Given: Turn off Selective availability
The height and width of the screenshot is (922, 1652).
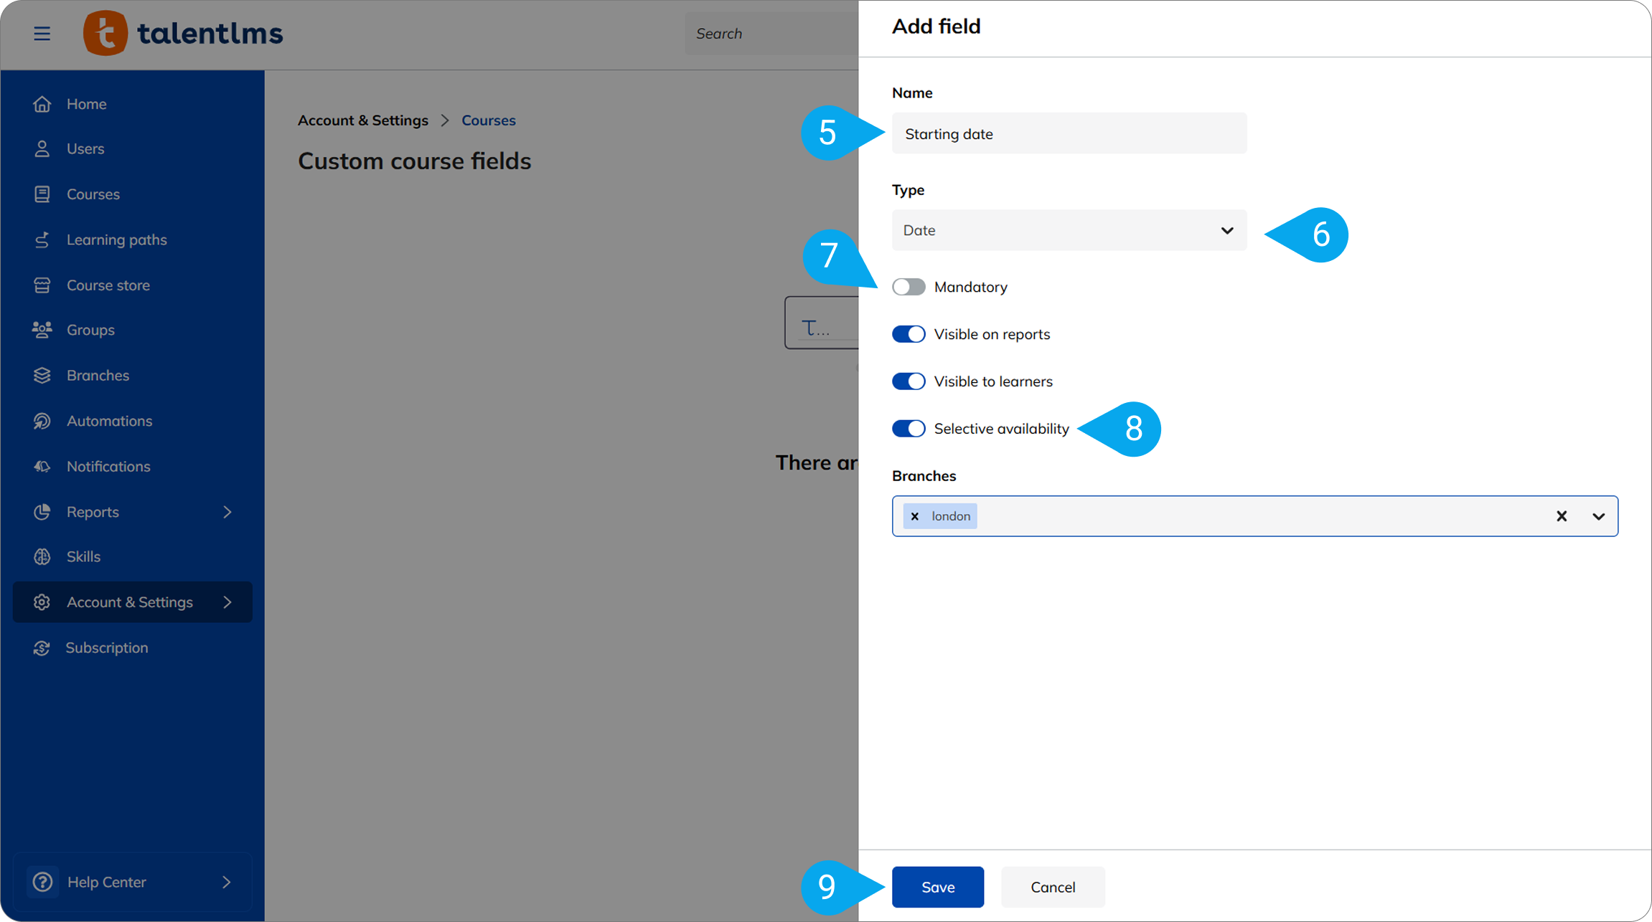Looking at the screenshot, I should point(909,428).
